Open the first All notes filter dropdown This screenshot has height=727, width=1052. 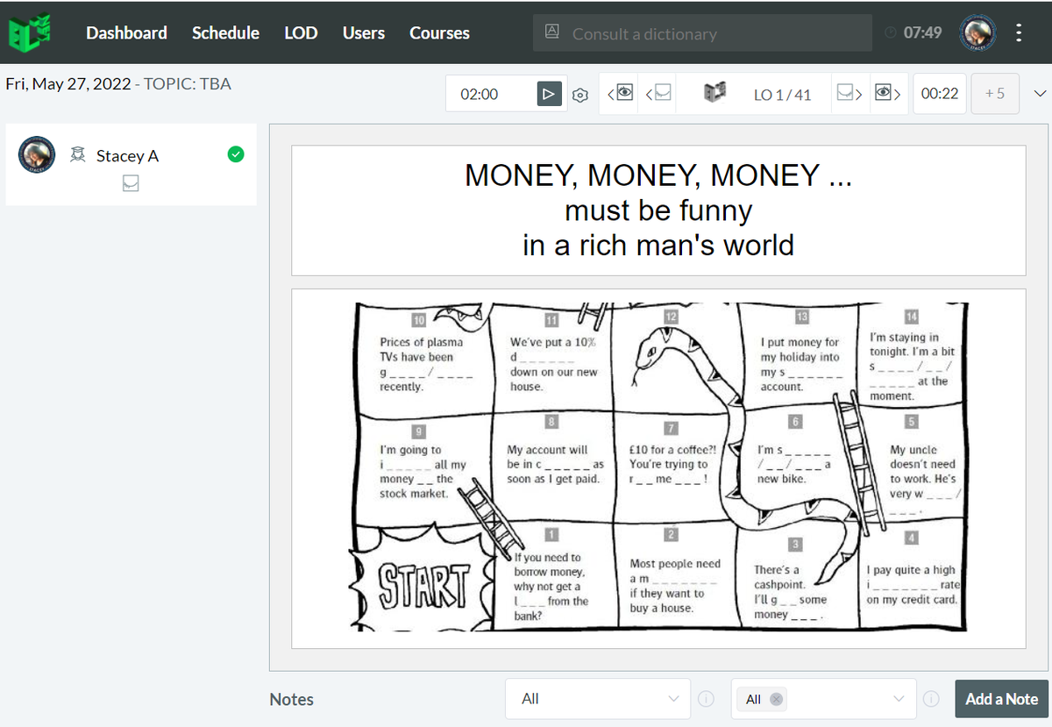coord(598,699)
